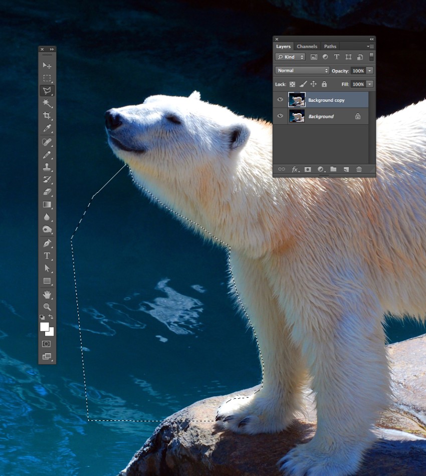Filter layers by pixel layers
Viewport: 426px width, 476px height.
(314, 57)
